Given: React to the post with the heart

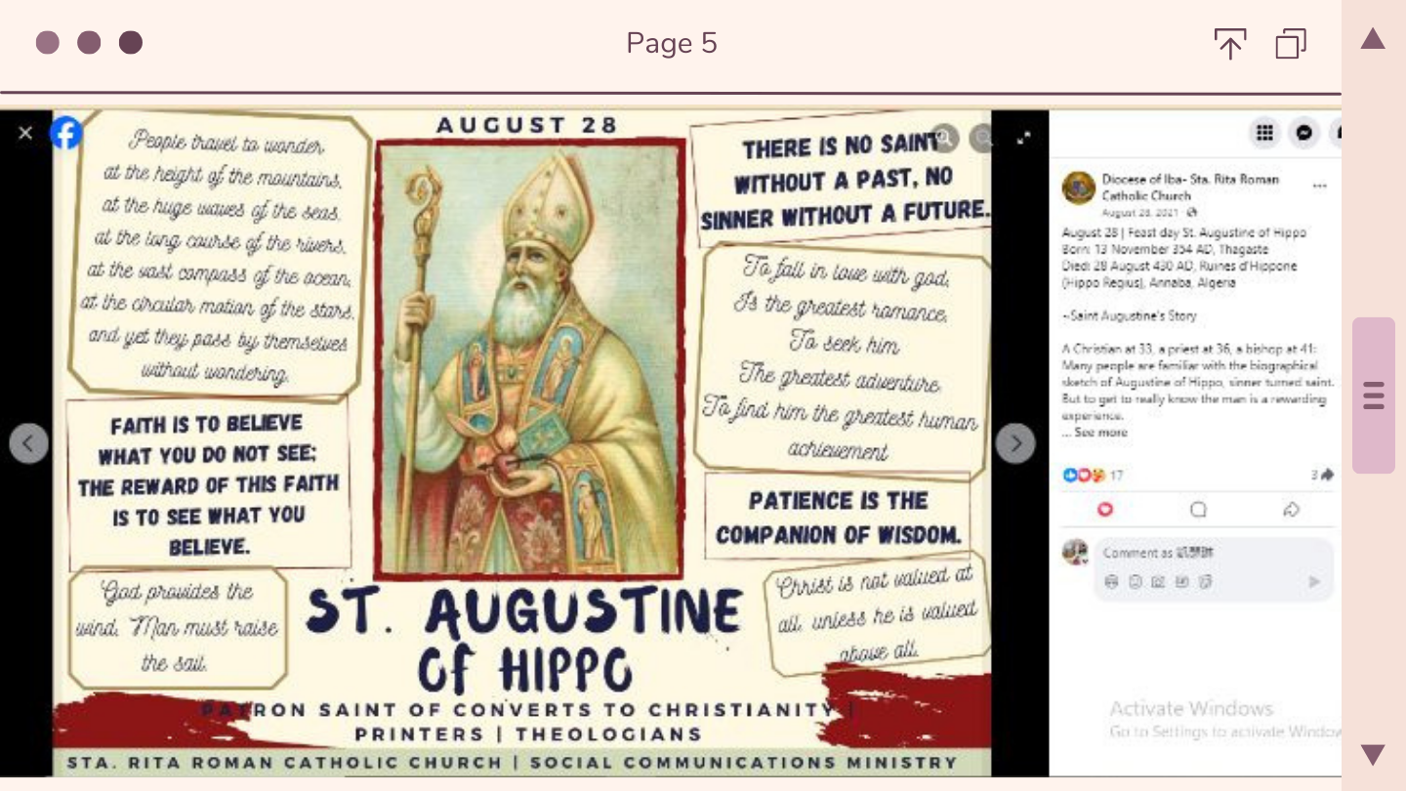Looking at the screenshot, I should [x=1105, y=509].
